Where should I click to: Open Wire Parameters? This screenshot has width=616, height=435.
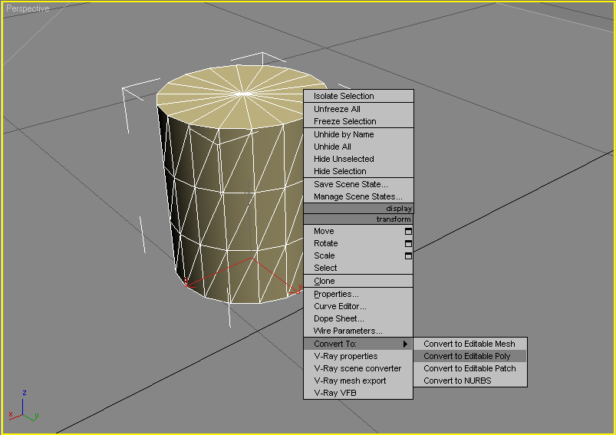[x=358, y=331]
